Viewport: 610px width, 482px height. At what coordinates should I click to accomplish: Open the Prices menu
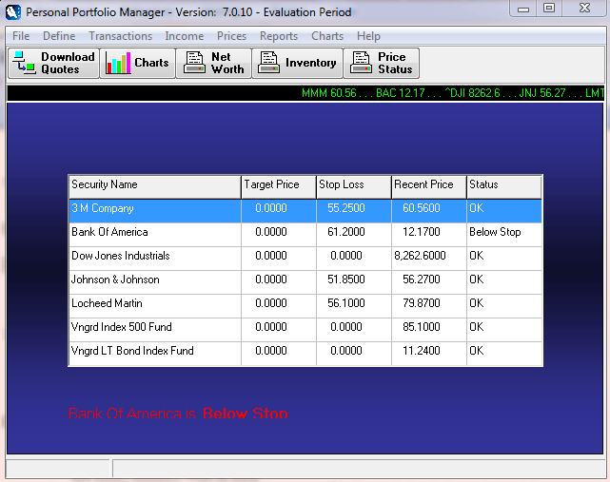tap(231, 36)
